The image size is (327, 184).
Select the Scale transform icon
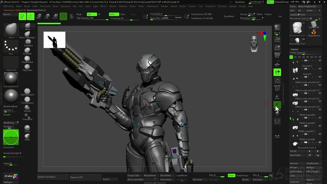[x=47, y=16]
